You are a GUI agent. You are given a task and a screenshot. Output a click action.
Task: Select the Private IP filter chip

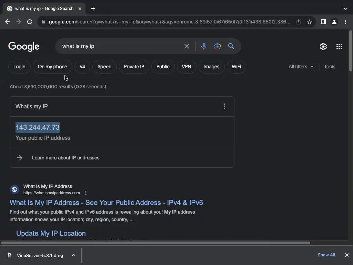[134, 67]
